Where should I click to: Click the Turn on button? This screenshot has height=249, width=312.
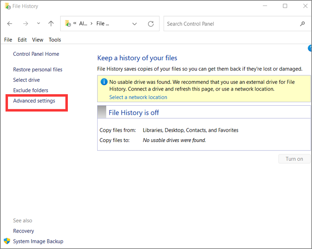pos(294,159)
